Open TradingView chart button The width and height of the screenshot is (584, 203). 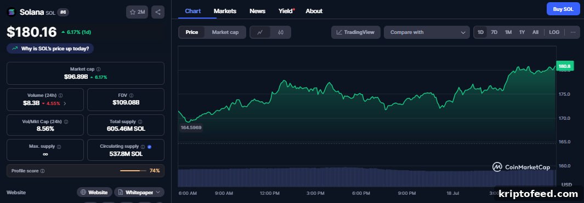pyautogui.click(x=356, y=32)
